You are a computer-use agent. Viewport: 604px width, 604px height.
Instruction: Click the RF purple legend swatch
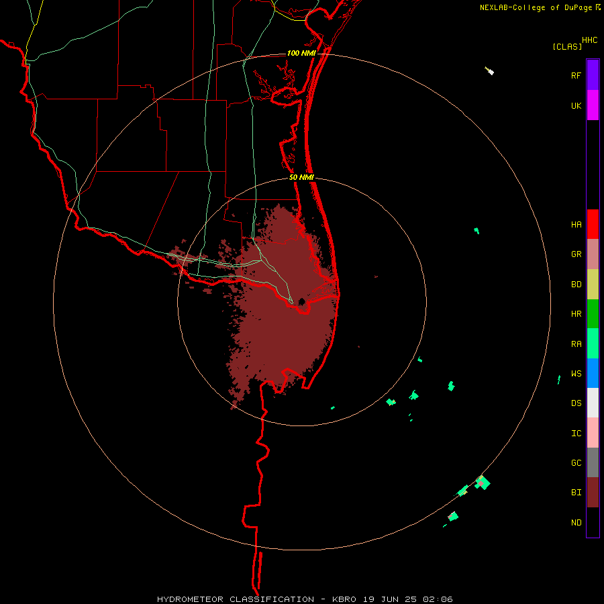593,75
